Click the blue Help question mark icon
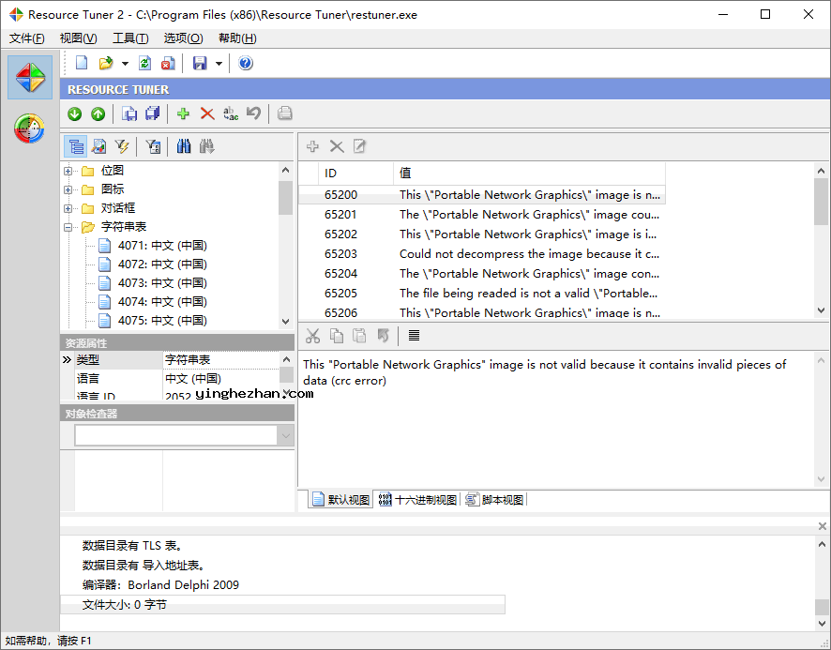The width and height of the screenshot is (831, 650). 246,63
